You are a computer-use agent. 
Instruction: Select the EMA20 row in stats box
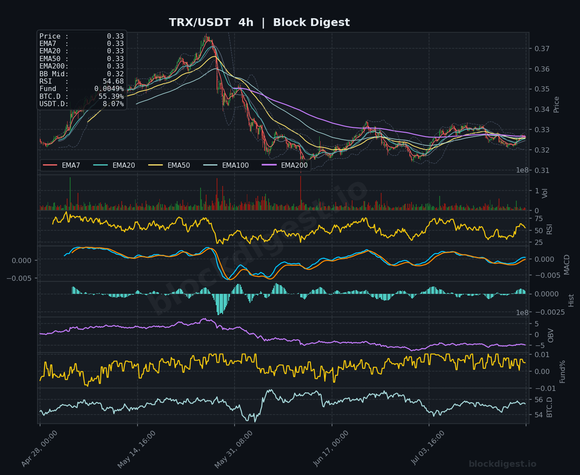(81, 51)
